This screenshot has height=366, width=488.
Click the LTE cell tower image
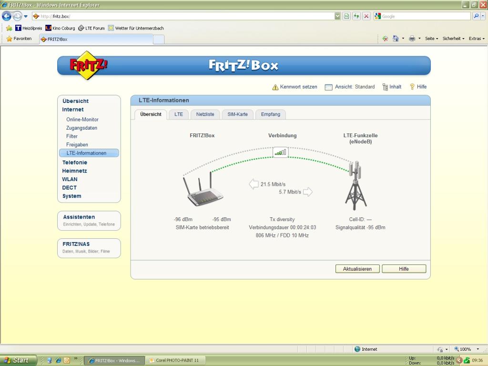[356, 185]
